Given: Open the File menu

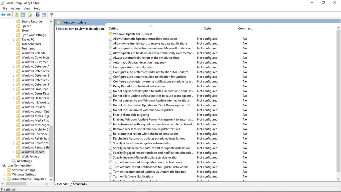Looking at the screenshot, I should point(5,8).
